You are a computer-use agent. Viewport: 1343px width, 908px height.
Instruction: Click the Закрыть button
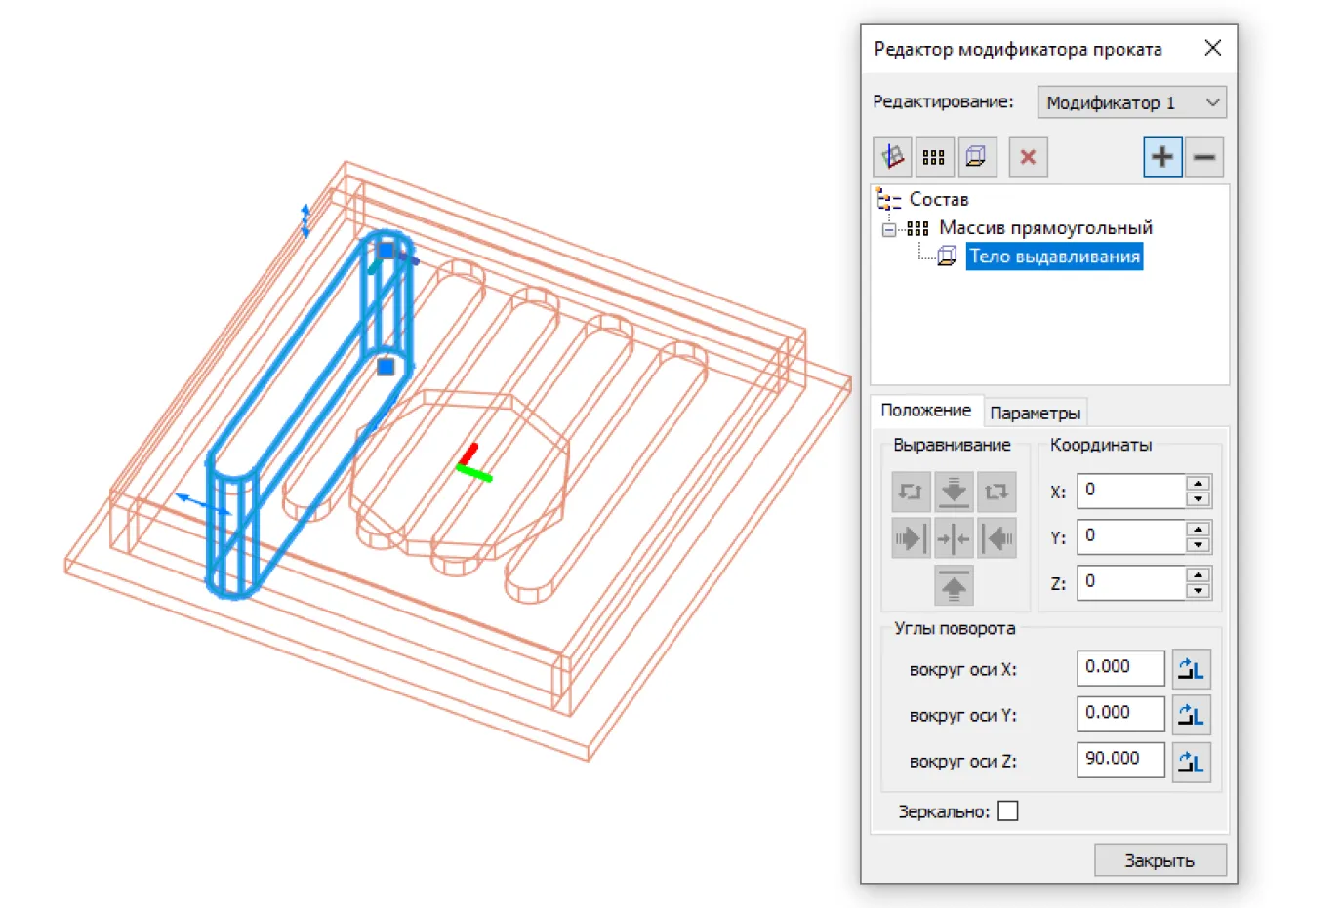click(x=1160, y=860)
